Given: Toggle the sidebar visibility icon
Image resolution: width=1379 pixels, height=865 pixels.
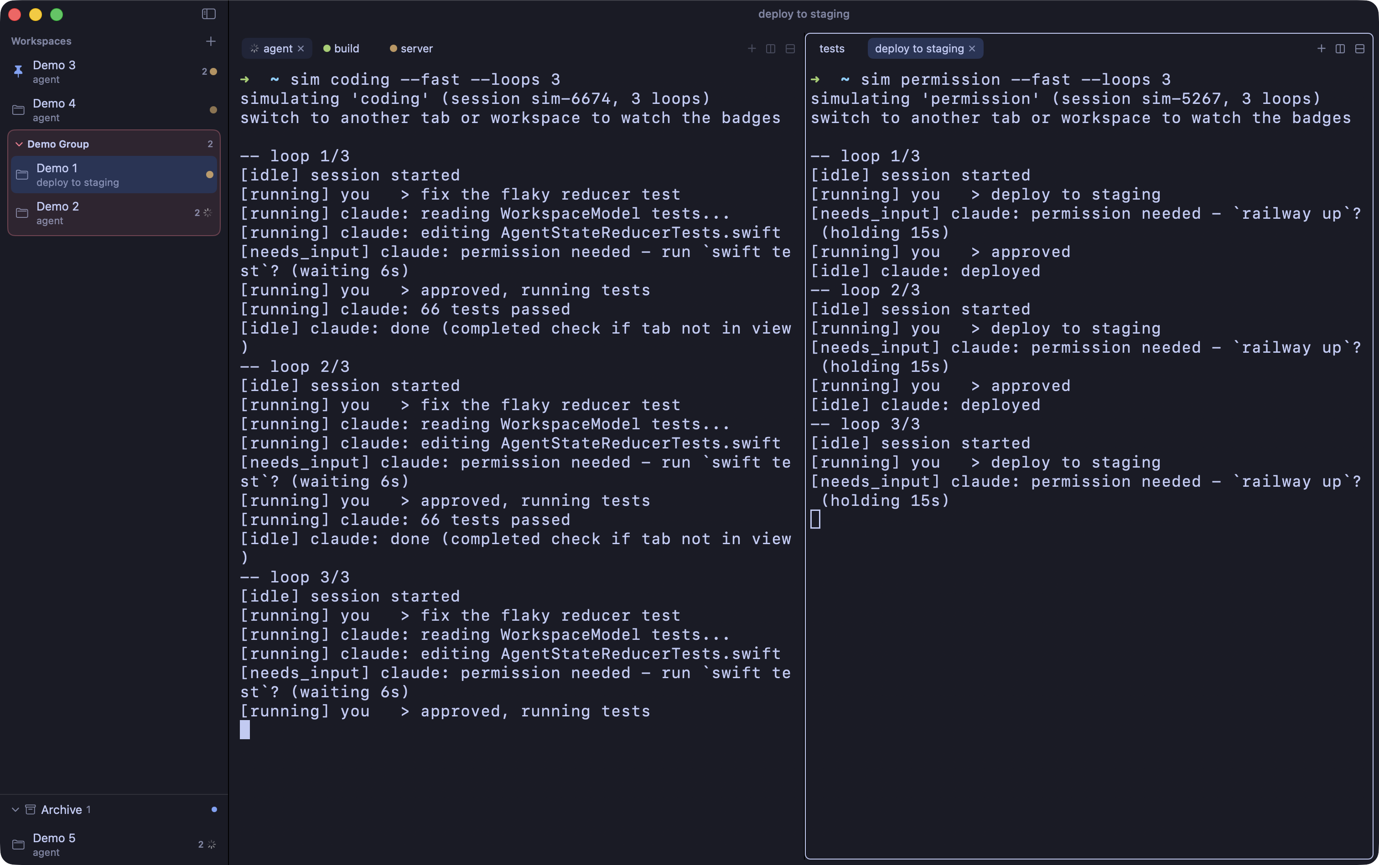Looking at the screenshot, I should point(208,14).
